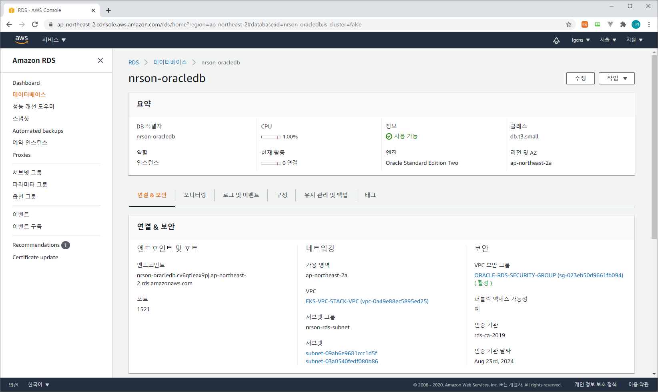Screen dimensions: 658x392
Task: Open Certificate update in sidebar
Action: point(35,257)
